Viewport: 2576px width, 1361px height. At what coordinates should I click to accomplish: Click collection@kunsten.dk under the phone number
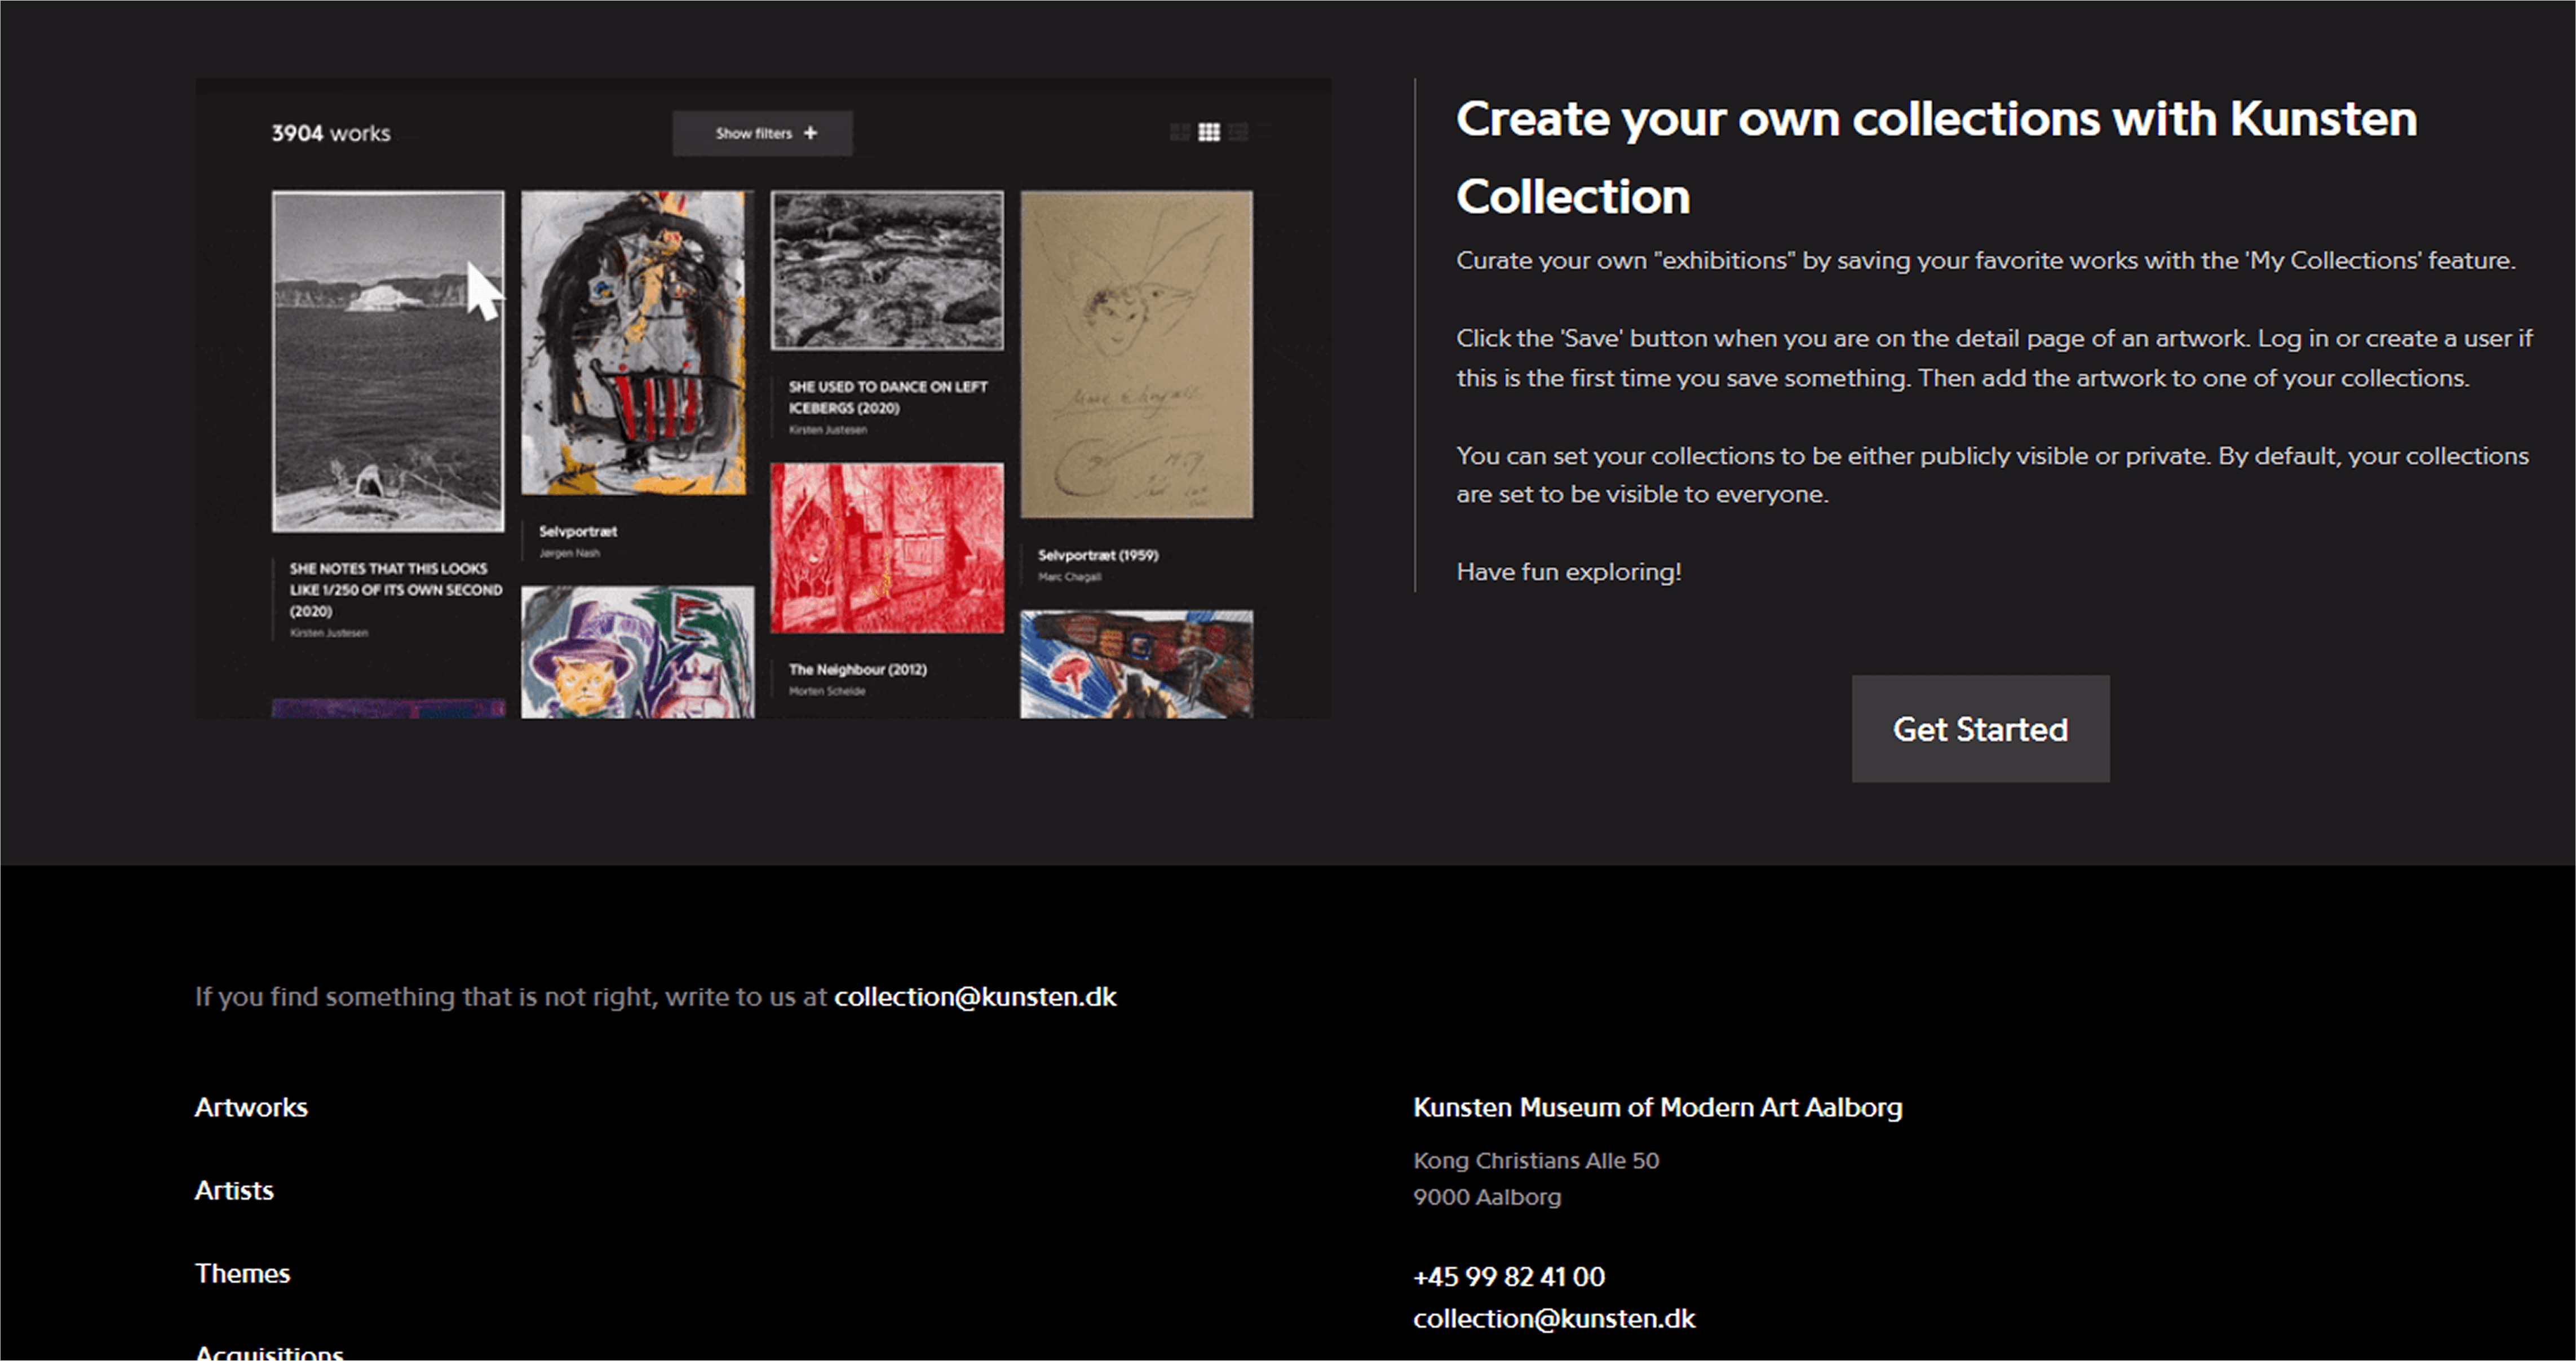click(x=1554, y=1318)
